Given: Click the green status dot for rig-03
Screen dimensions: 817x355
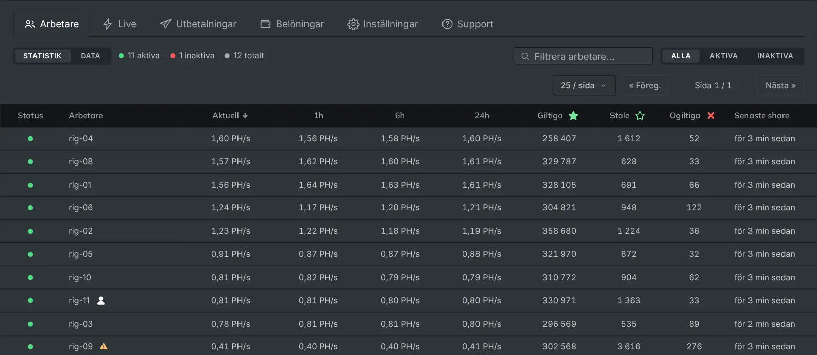Looking at the screenshot, I should tap(30, 324).
